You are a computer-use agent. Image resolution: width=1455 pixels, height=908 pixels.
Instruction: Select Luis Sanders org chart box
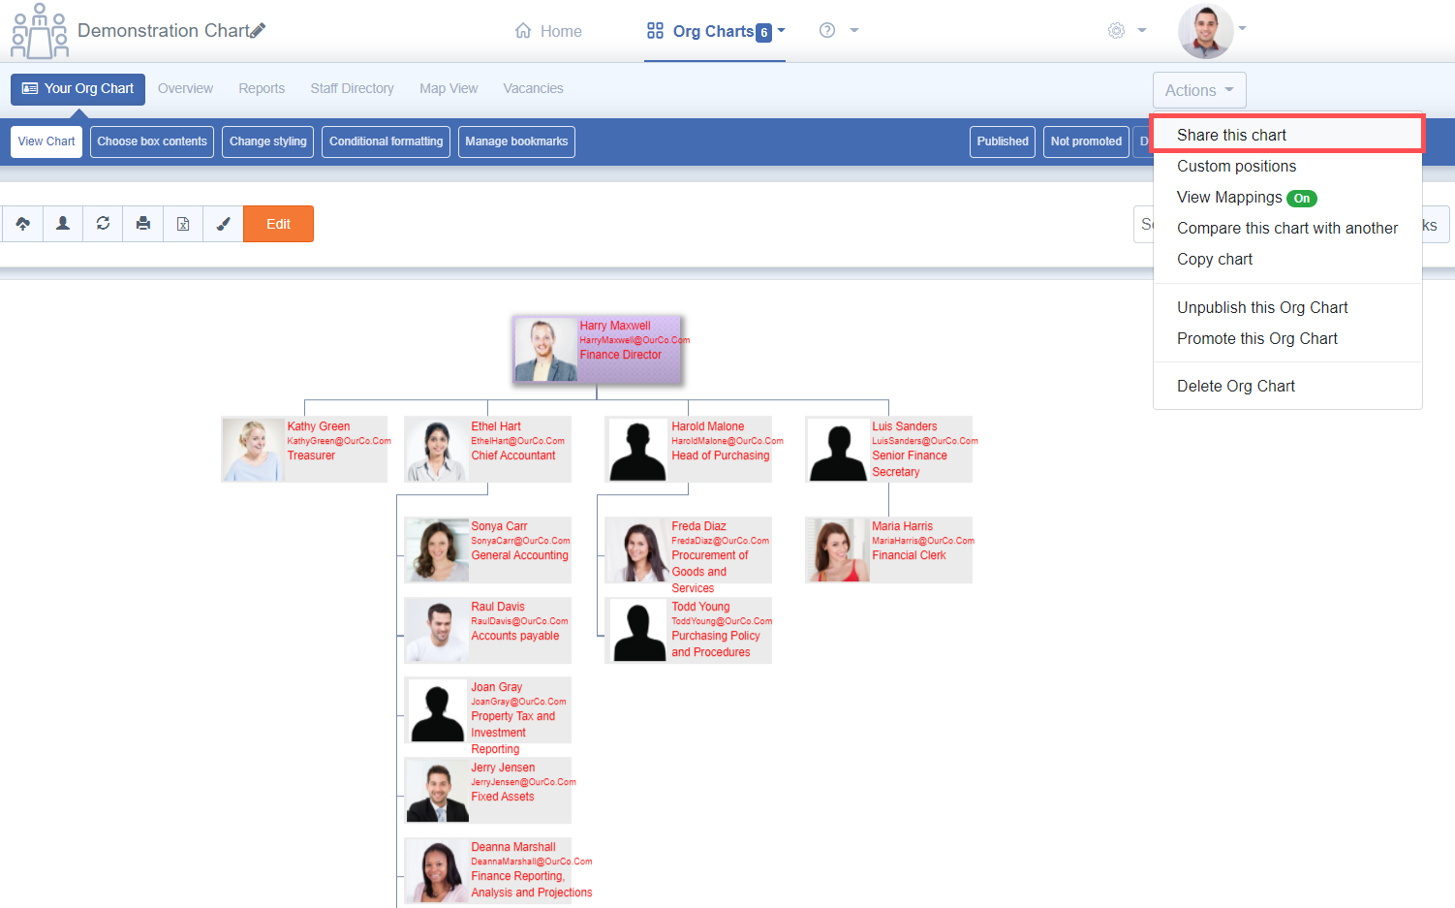(x=888, y=450)
